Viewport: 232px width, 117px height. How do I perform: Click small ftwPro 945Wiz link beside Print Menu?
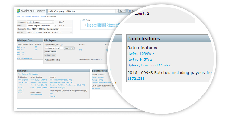(x=98, y=80)
